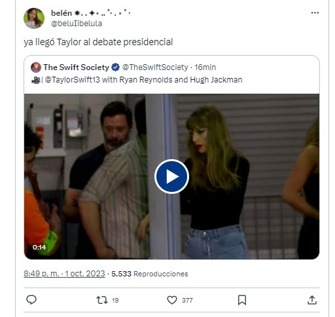Open belén's profile picture

click(x=34, y=18)
